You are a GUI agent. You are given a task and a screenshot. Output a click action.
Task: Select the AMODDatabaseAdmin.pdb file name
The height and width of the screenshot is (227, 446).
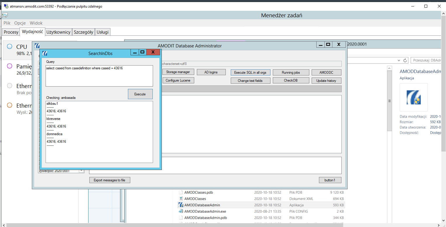[x=206, y=218]
